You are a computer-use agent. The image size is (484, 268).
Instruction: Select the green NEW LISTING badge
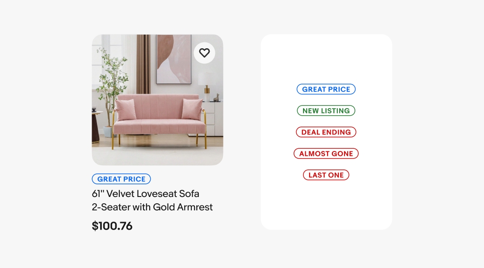point(326,111)
